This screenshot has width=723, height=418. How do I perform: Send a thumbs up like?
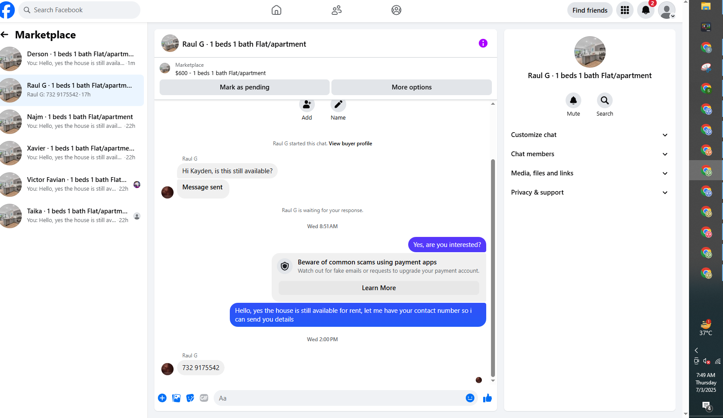pyautogui.click(x=488, y=398)
